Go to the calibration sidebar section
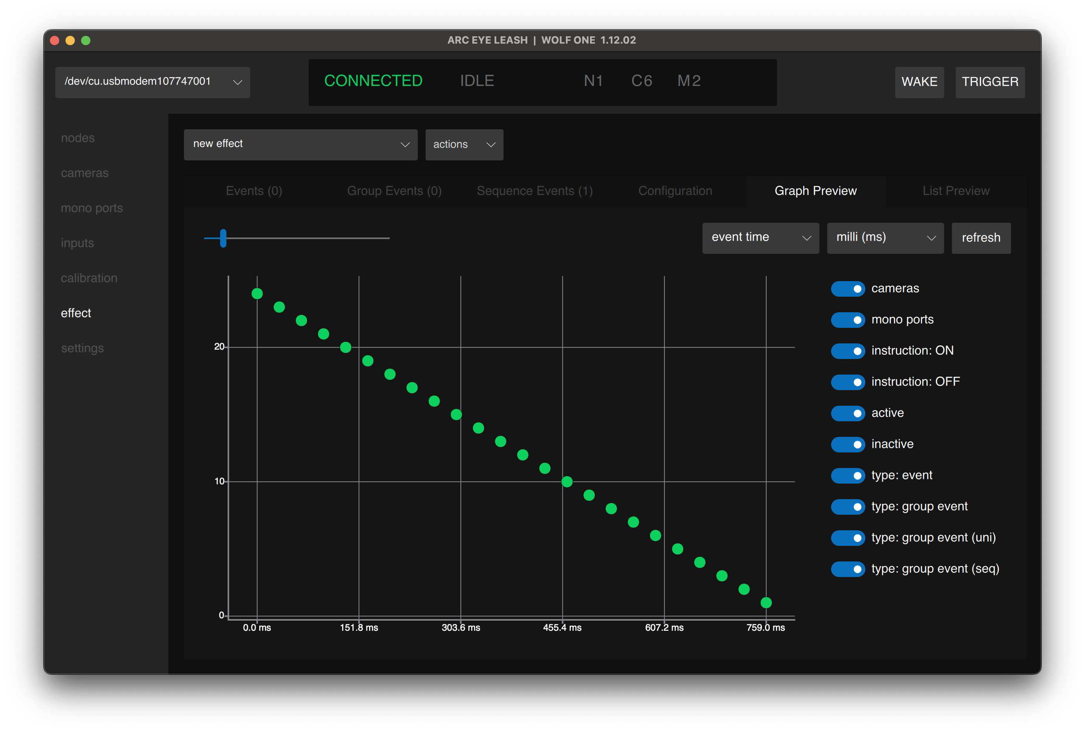The image size is (1085, 732). click(89, 278)
